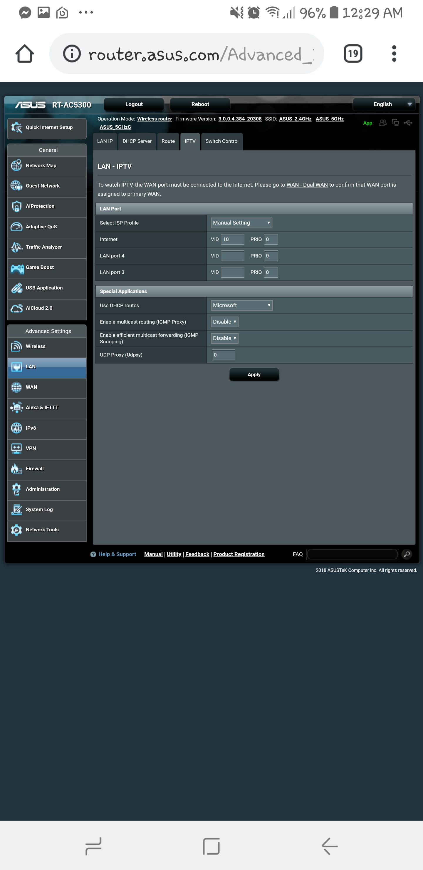Click the Help & Support link
Viewport: 423px width, 870px height.
(x=117, y=554)
